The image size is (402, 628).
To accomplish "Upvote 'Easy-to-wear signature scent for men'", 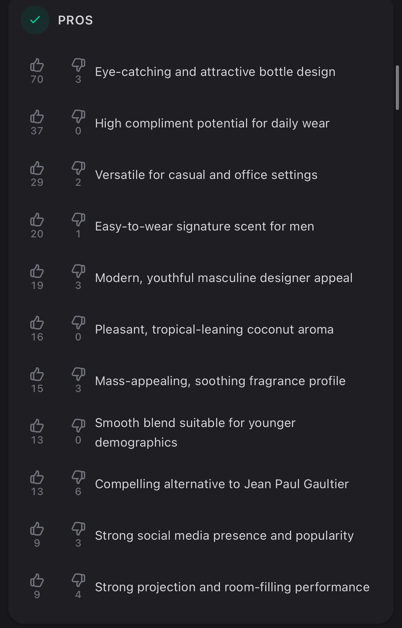I will point(37,220).
